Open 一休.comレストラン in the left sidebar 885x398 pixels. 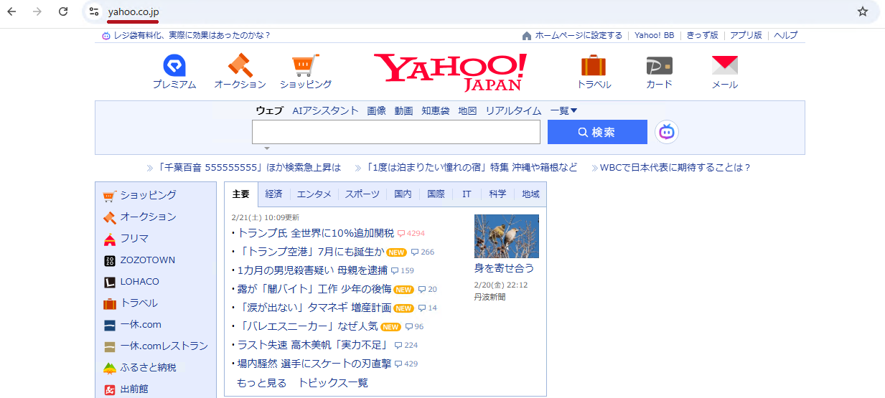coord(164,346)
